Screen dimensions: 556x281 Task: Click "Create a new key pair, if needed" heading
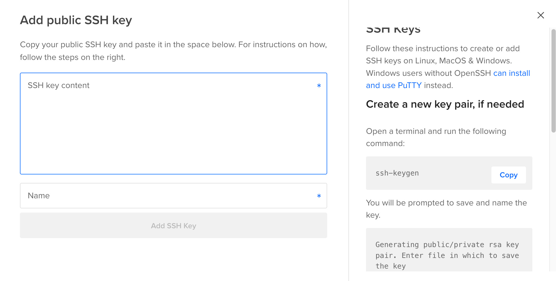point(445,104)
